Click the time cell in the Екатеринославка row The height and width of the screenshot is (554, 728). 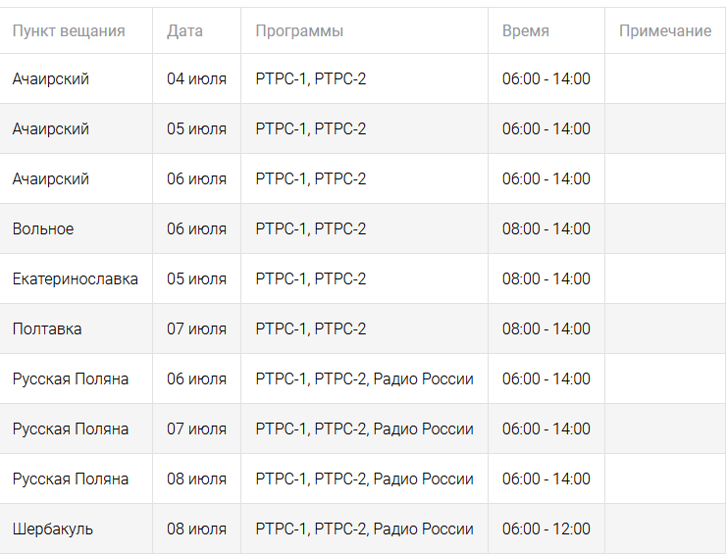point(546,279)
